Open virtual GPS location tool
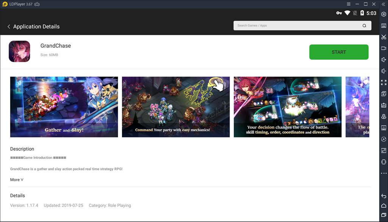The image size is (388, 222). click(383, 117)
